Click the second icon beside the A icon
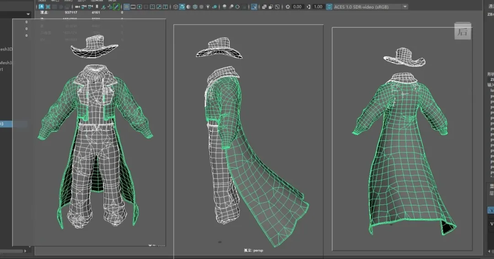494x259 pixels. [x=48, y=6]
